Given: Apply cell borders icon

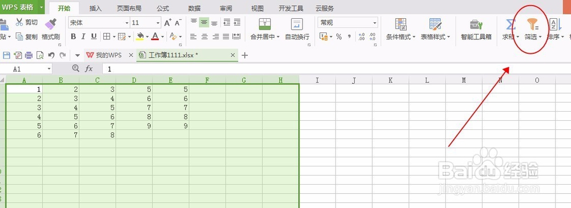Looking at the screenshot, I should [x=106, y=36].
